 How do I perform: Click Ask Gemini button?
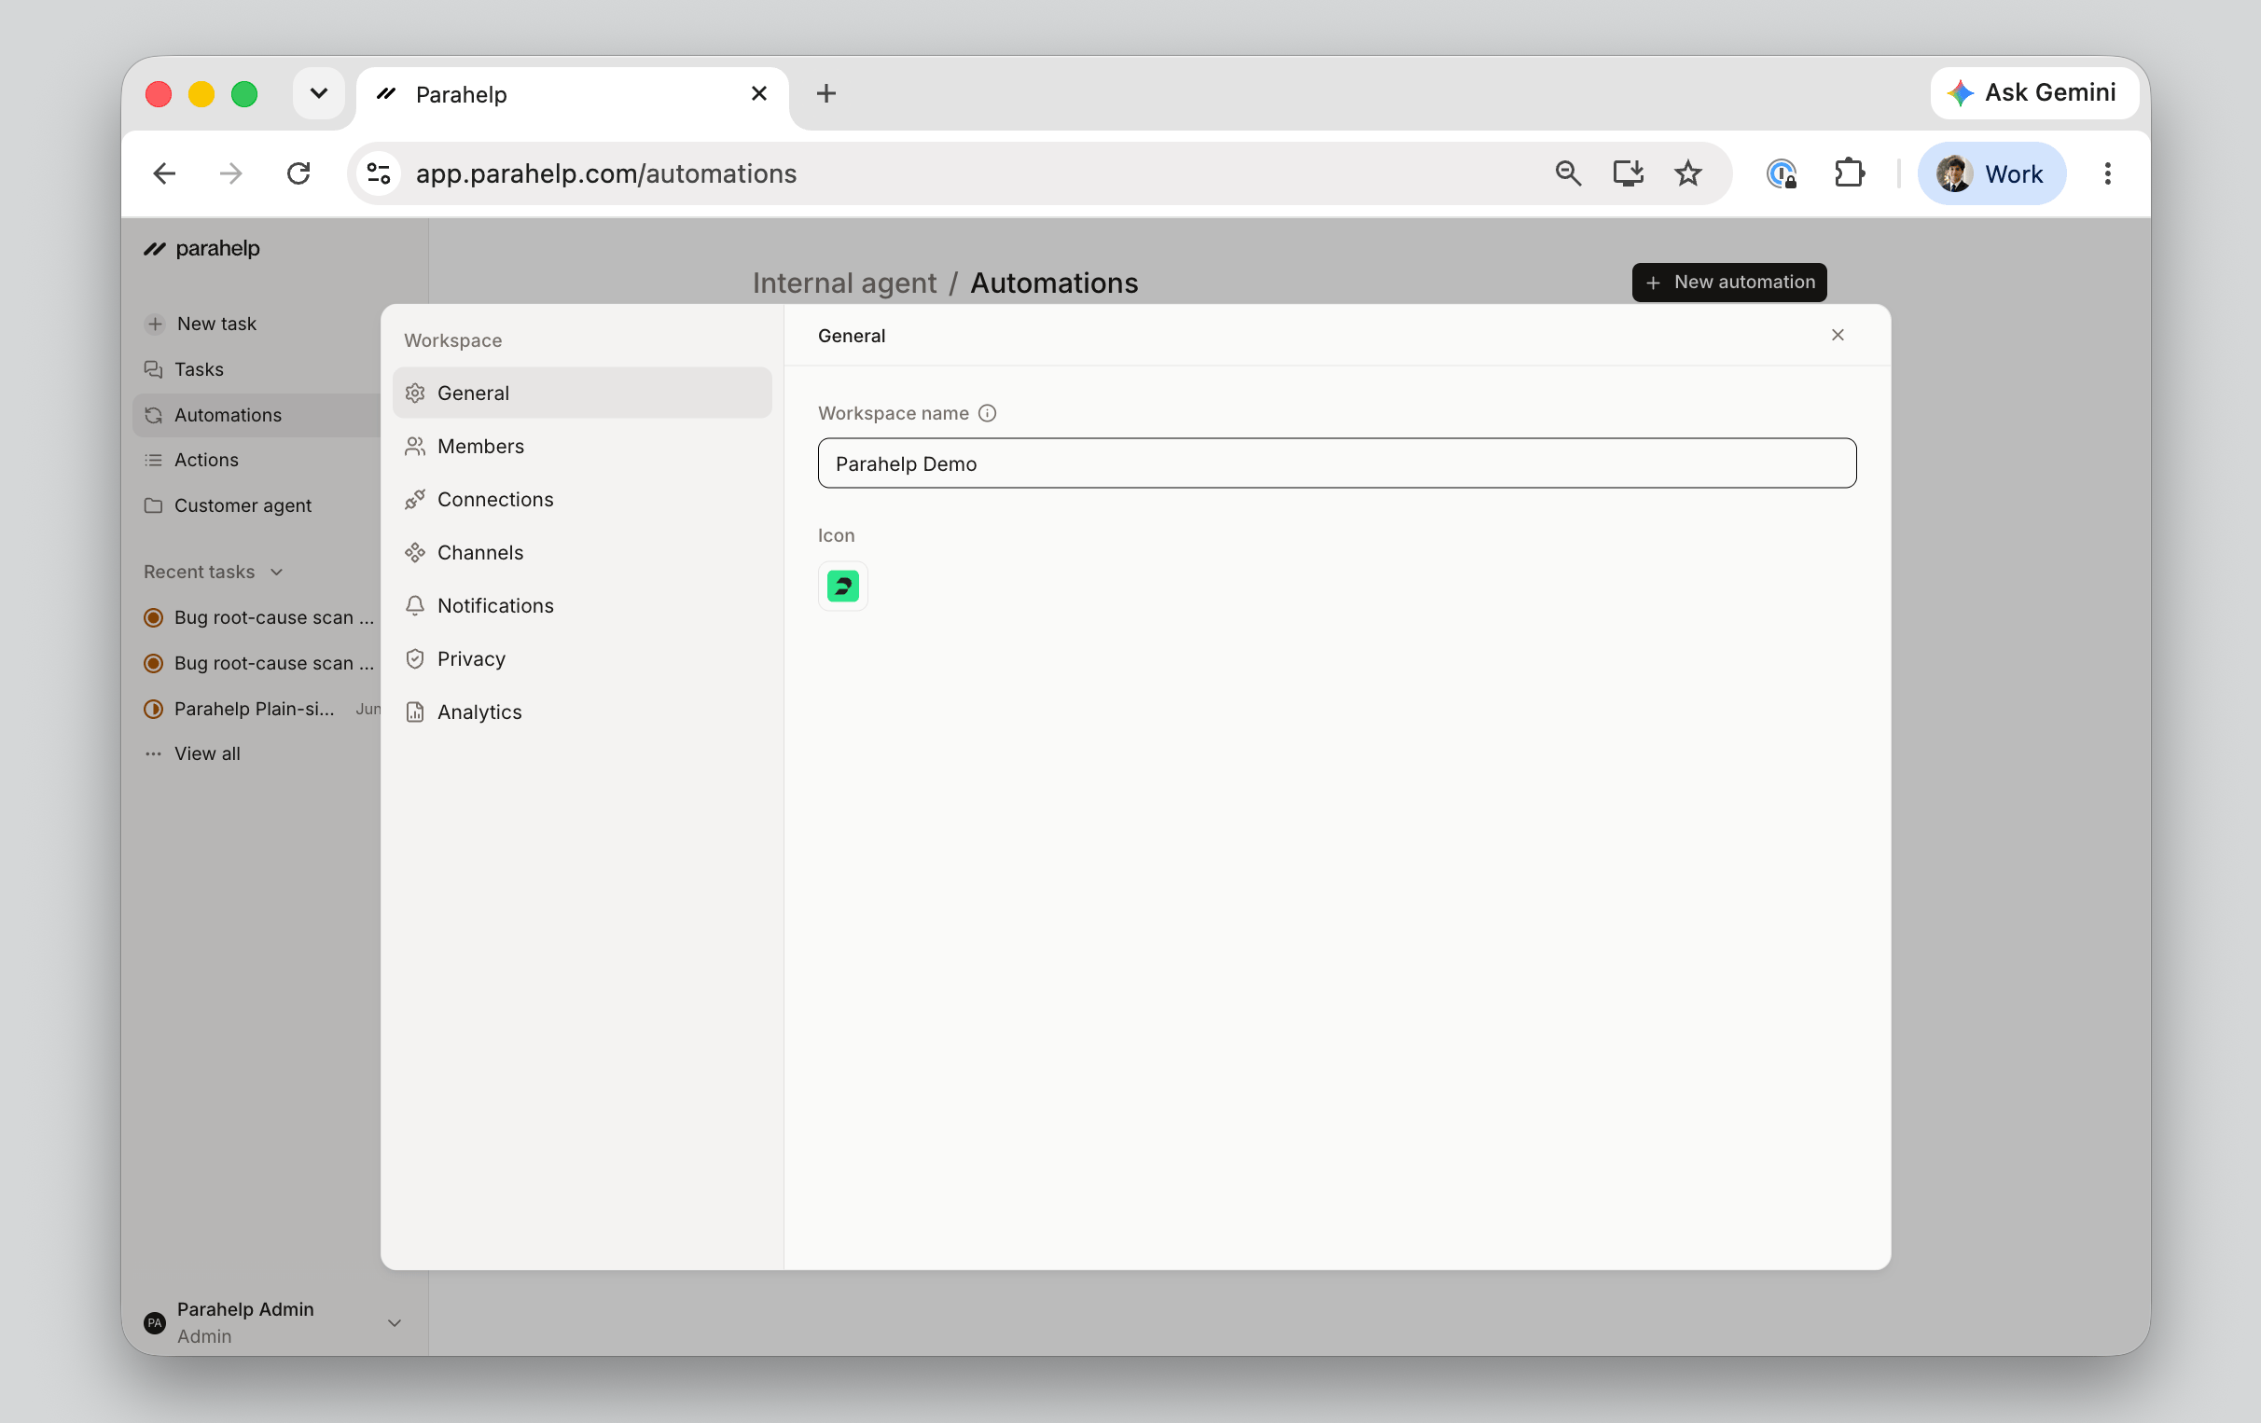(x=2033, y=93)
